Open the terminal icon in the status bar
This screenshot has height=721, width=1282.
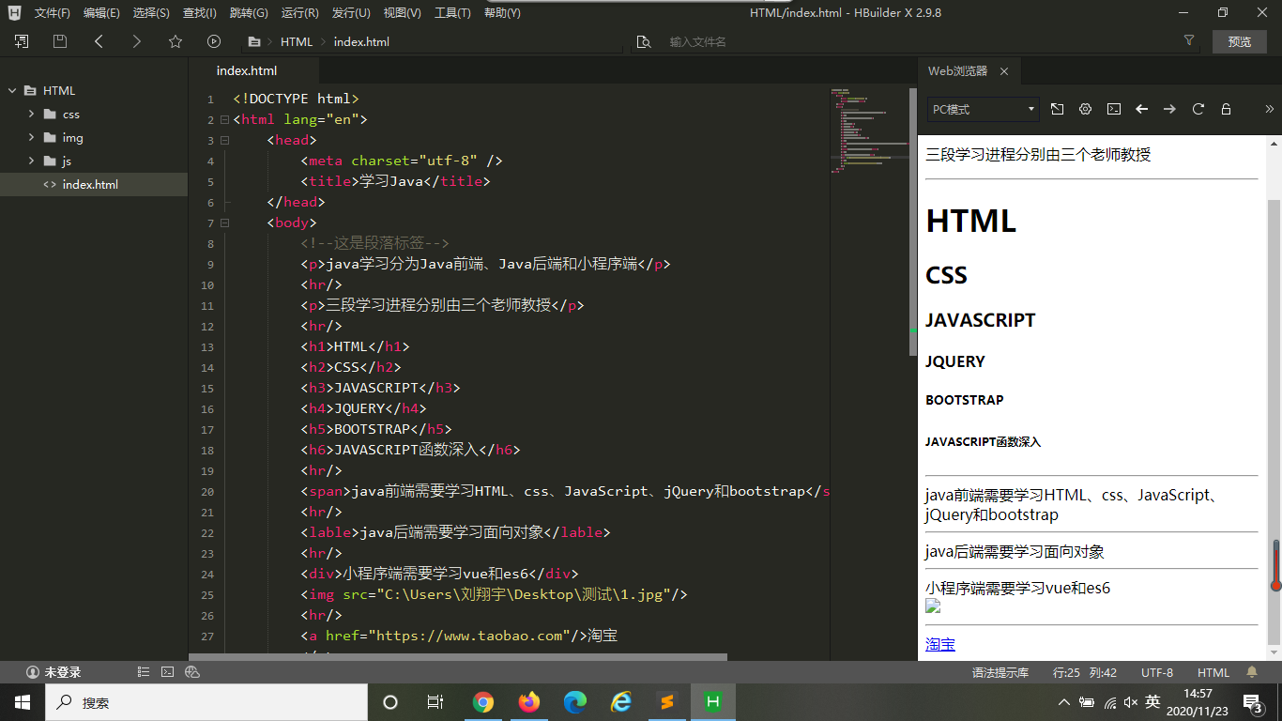pos(168,672)
